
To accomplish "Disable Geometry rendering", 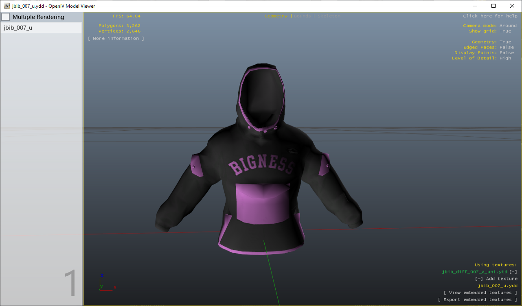I will [x=505, y=42].
